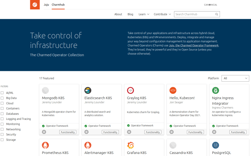251x156 pixels.
Task: Tick the Containers filter checkbox
Action: [x=2, y=108]
